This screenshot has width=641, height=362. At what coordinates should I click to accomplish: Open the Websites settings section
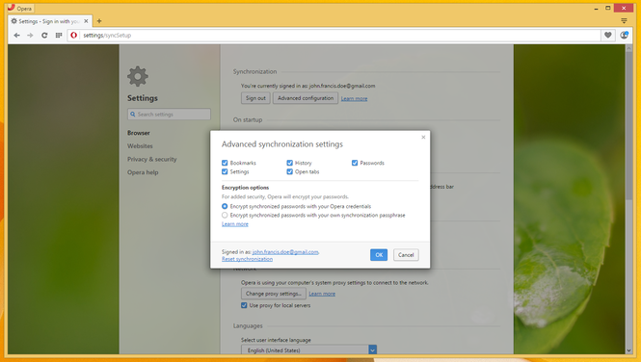tap(140, 145)
